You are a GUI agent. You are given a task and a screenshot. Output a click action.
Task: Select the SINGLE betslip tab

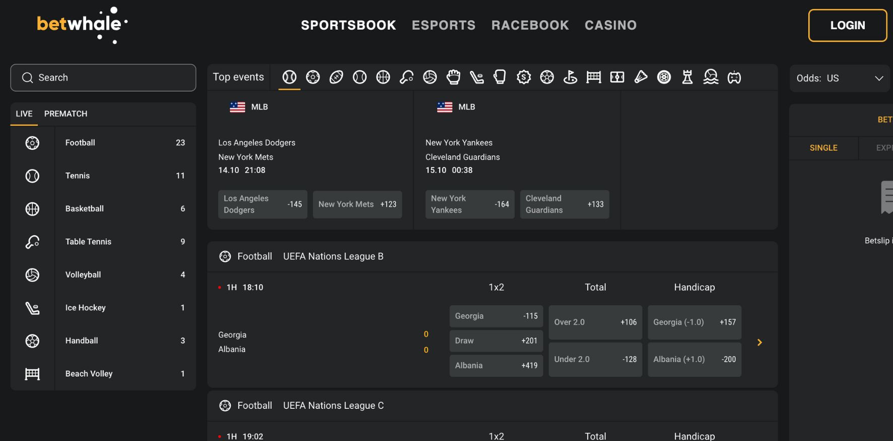[823, 148]
